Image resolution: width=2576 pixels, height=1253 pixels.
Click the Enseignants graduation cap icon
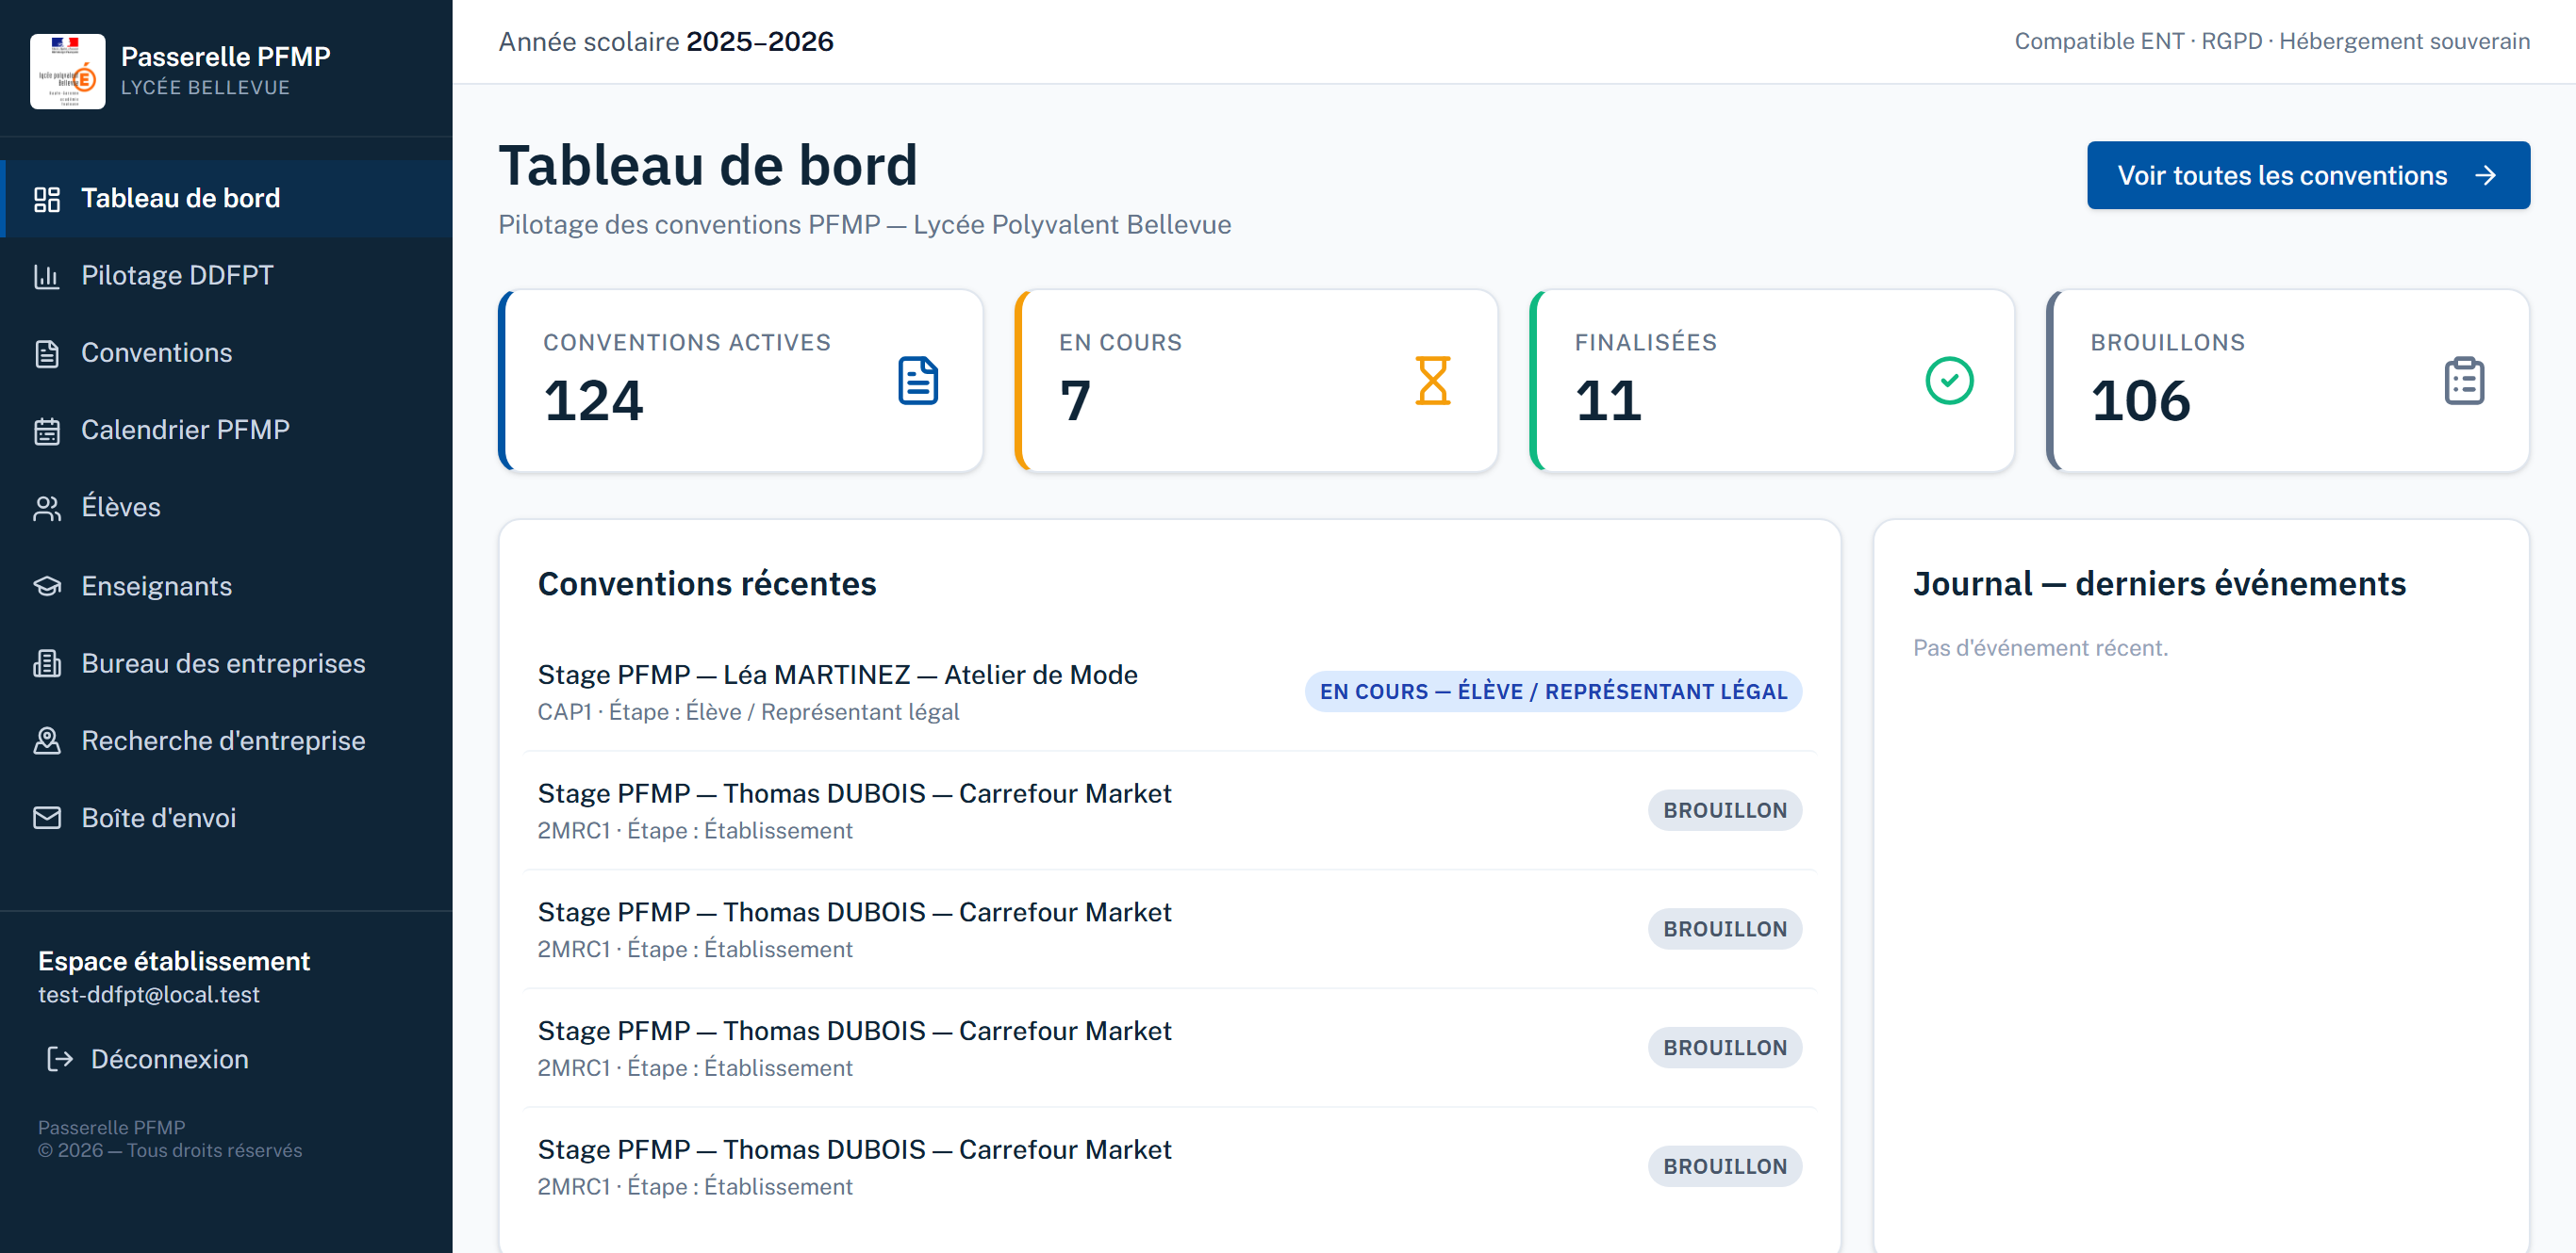point(47,586)
